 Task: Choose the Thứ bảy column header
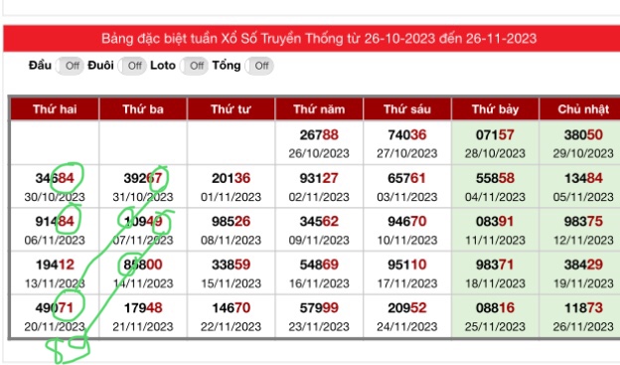495,109
